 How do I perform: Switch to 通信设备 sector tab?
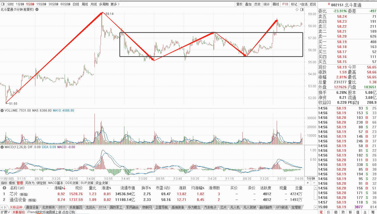point(32,207)
